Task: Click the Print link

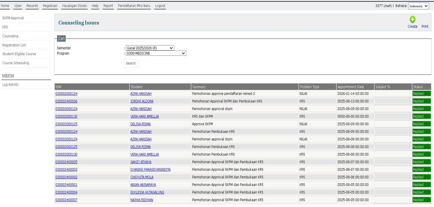Action: tap(425, 26)
